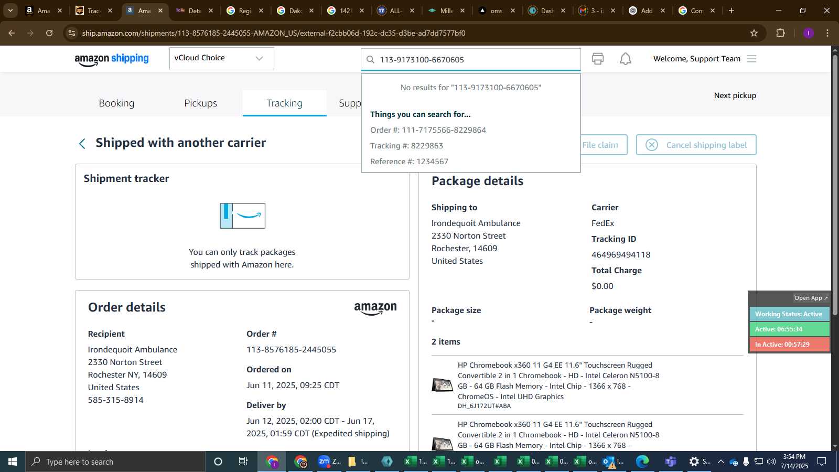Open Settings gear app on taskbar
Screen dimensions: 839x472
tap(699, 462)
